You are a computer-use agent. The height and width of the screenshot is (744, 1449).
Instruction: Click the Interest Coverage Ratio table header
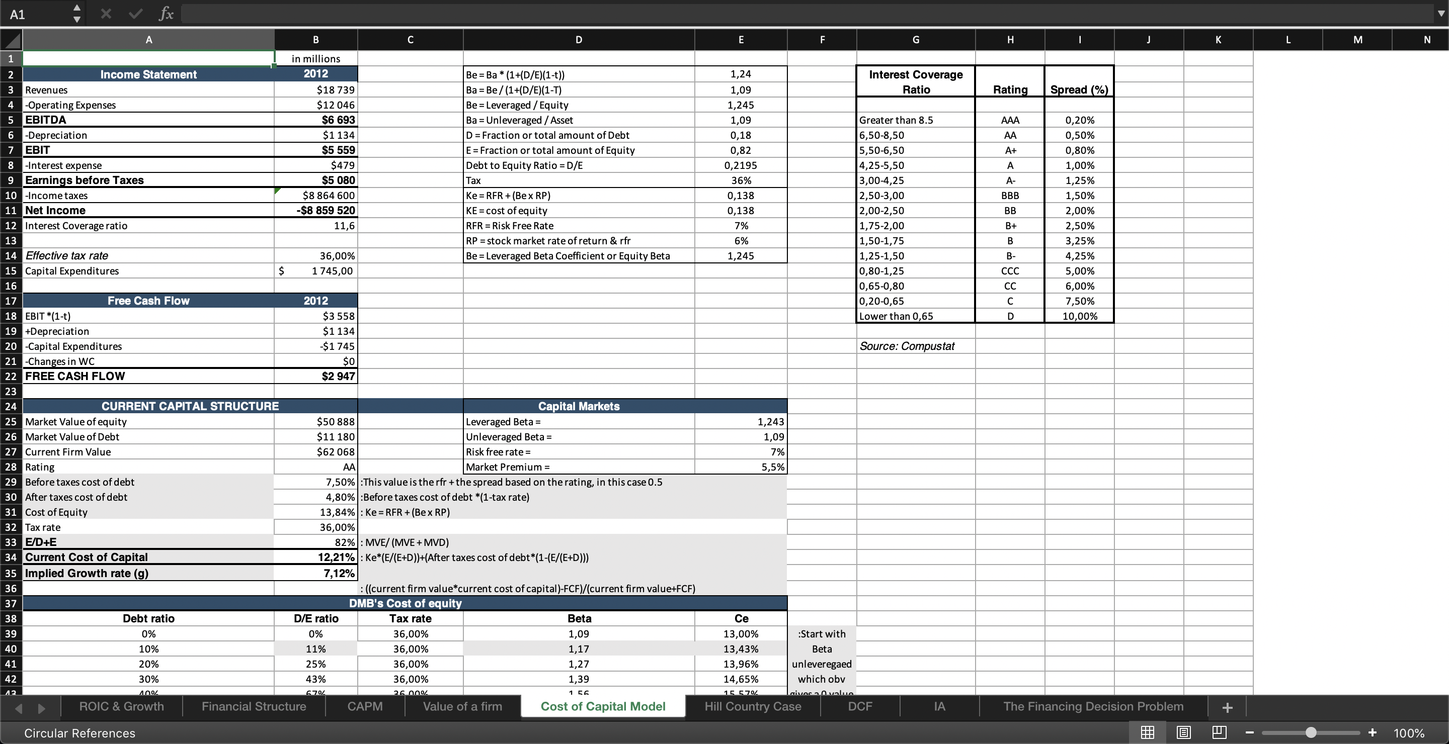coord(916,82)
